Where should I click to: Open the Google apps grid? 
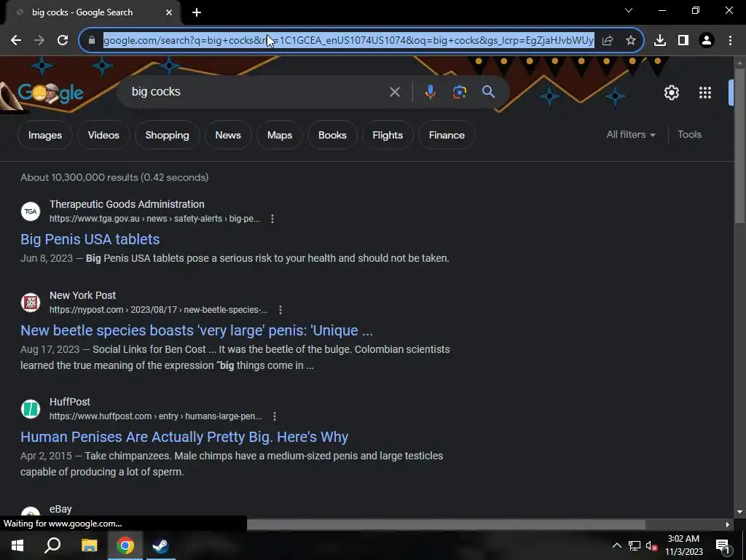point(705,93)
